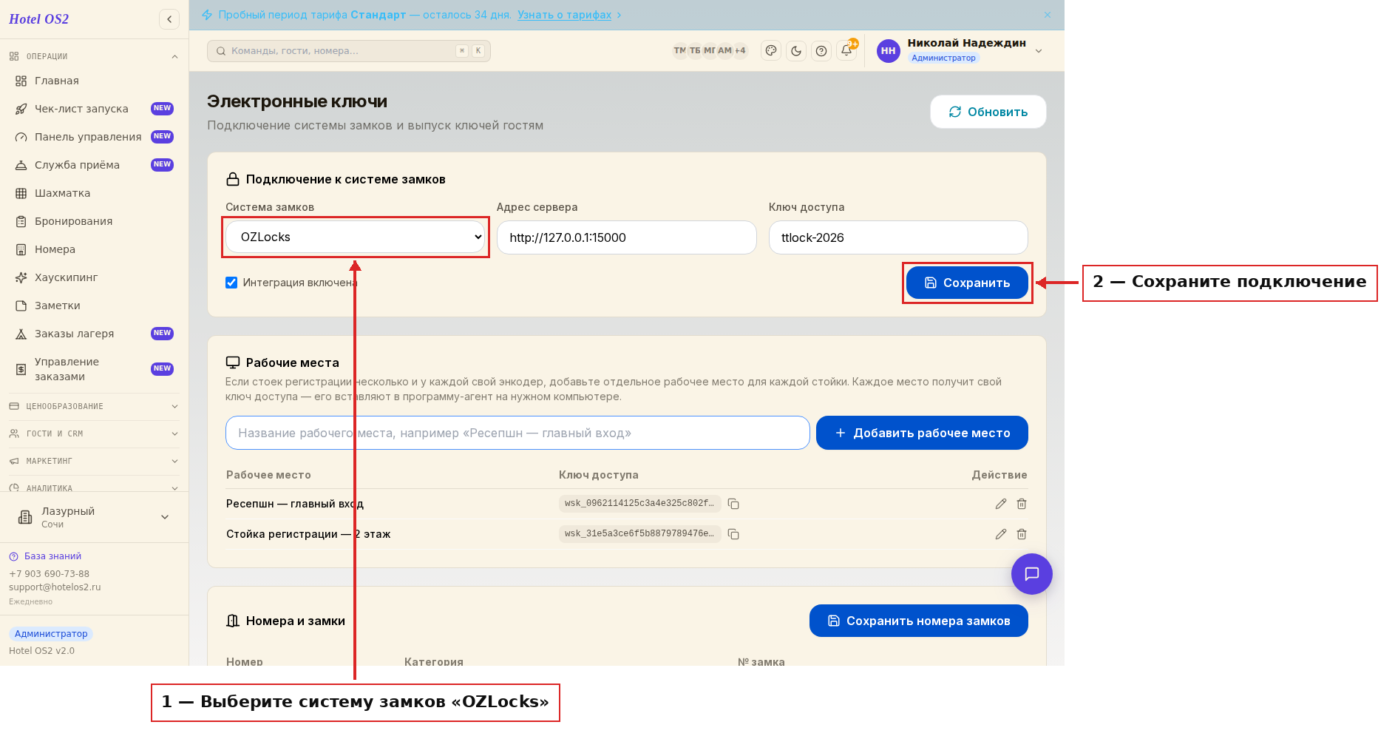Delete workplace Ресепшн — главный вход
This screenshot has height=739, width=1395.
coord(1022,504)
